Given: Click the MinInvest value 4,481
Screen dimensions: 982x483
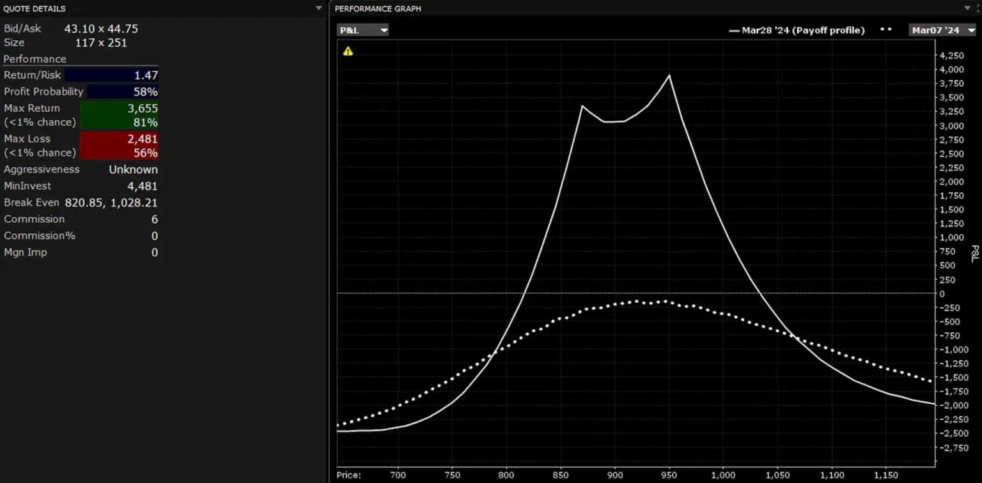Looking at the screenshot, I should click(143, 186).
